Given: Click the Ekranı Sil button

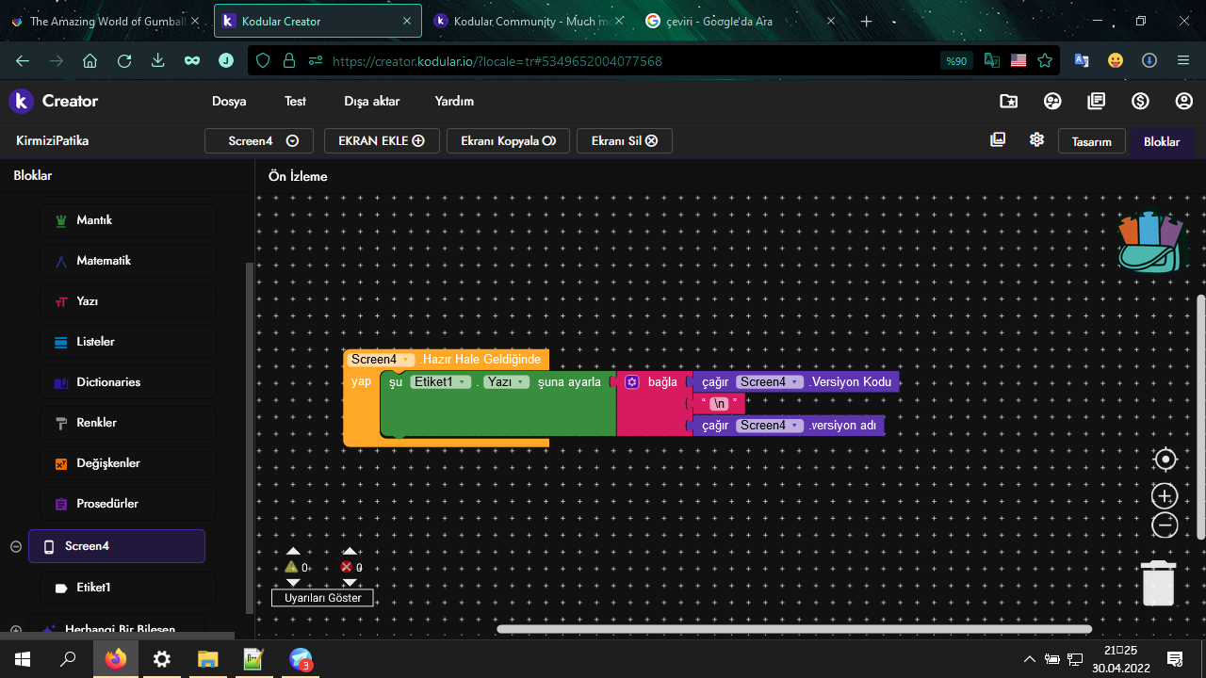Looking at the screenshot, I should [624, 140].
